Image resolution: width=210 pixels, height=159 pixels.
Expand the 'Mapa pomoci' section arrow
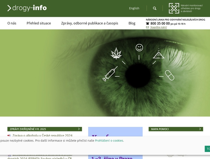[x=200, y=129]
